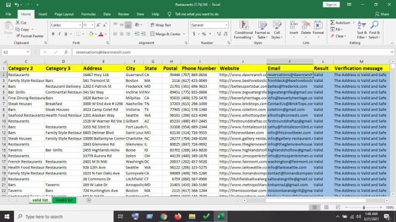Open Font dialog launcher

[108, 43]
